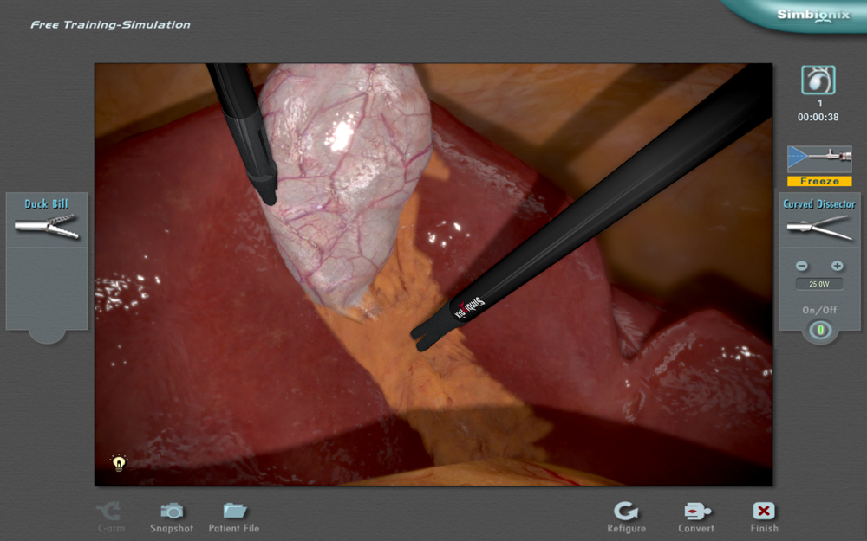Toggle the On/Off power button
867x541 pixels.
819,330
